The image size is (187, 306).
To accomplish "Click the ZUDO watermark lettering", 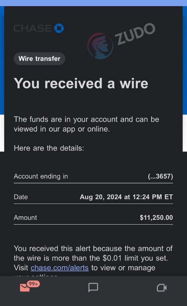I will coord(135,34).
